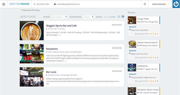
Task: Open Steeles Avenue East review thumbnail
Action: pos(132,44)
